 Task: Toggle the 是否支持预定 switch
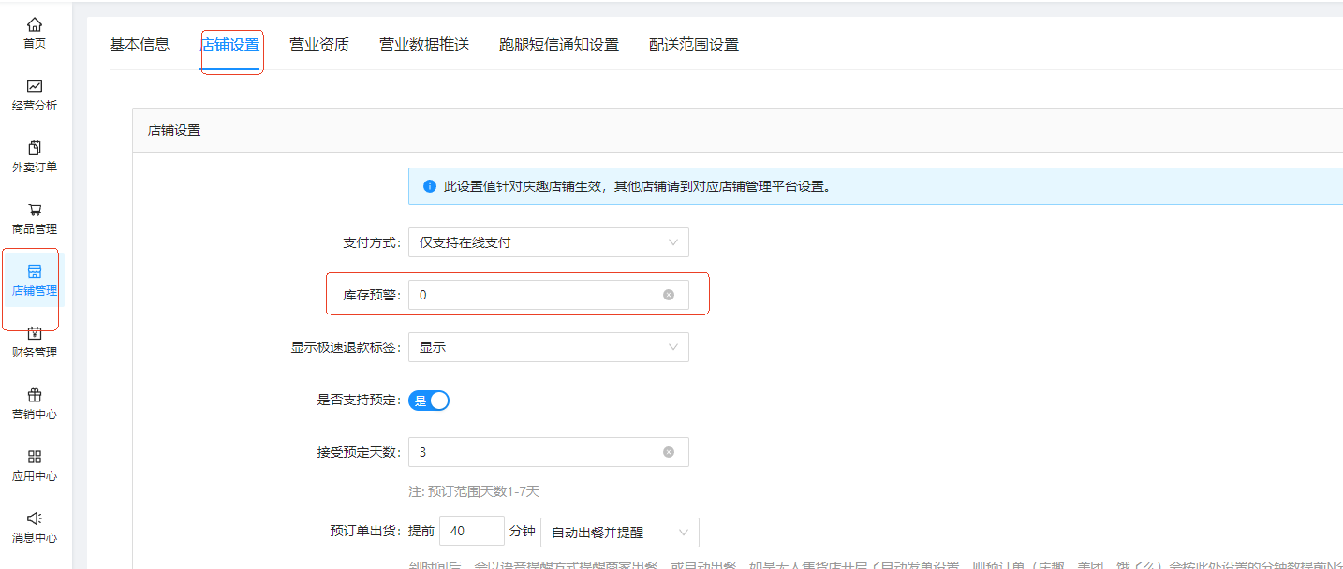click(x=429, y=401)
